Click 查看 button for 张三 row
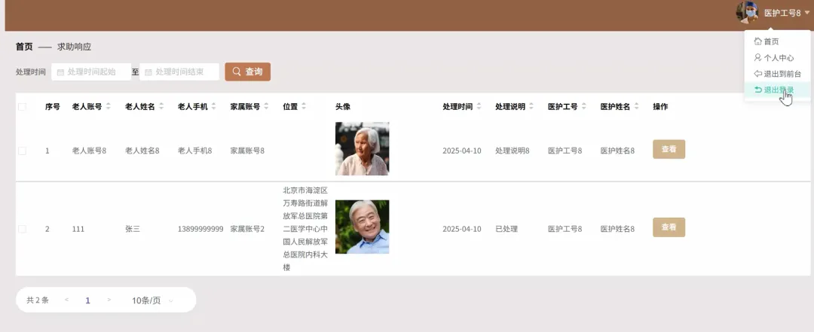The image size is (814, 332). click(669, 227)
